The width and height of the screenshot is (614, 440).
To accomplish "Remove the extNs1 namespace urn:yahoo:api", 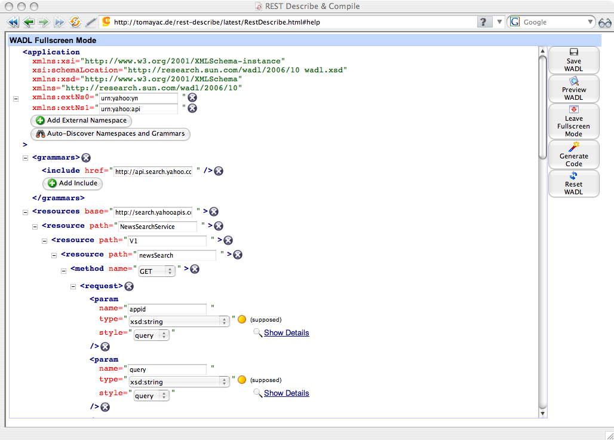I will click(192, 108).
